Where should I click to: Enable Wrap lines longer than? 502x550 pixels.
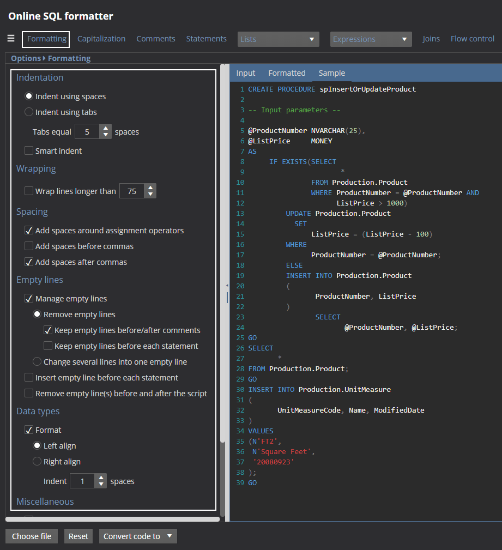[x=29, y=191]
